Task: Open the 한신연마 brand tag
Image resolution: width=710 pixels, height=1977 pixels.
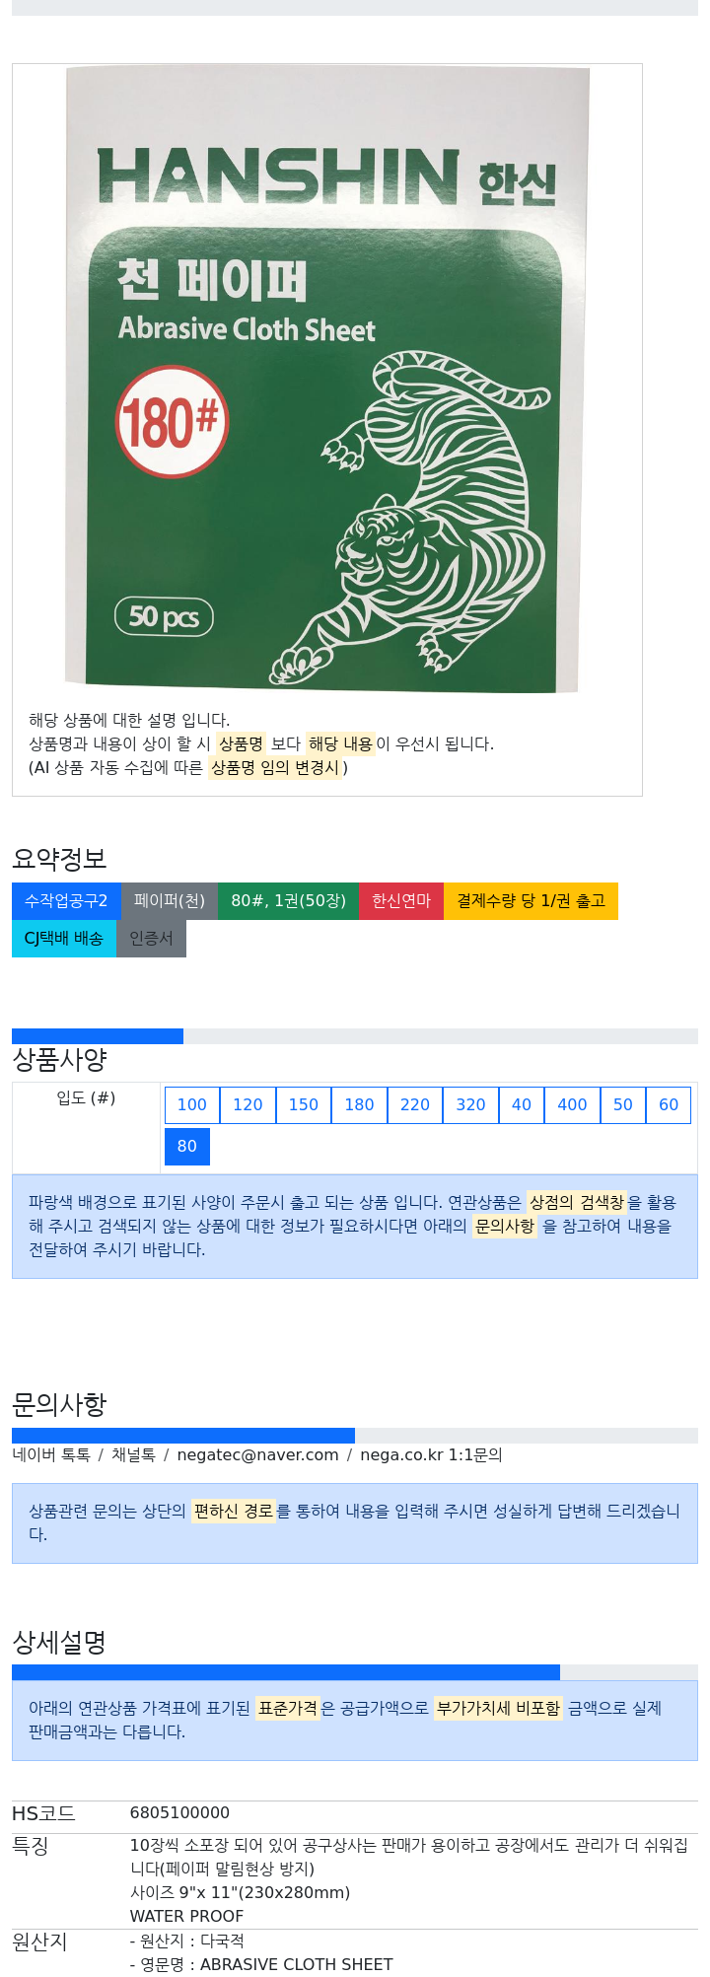Action: (x=401, y=901)
